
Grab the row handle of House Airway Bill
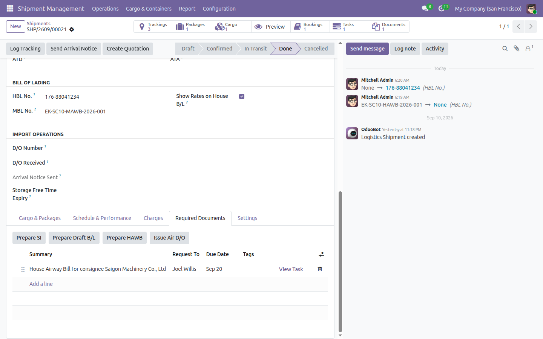point(23,269)
